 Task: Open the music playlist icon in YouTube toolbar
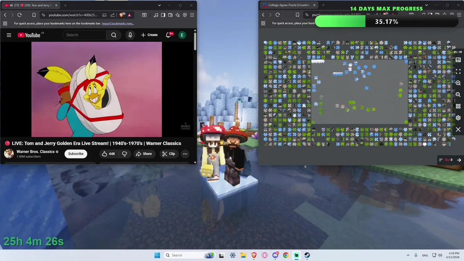point(156,15)
